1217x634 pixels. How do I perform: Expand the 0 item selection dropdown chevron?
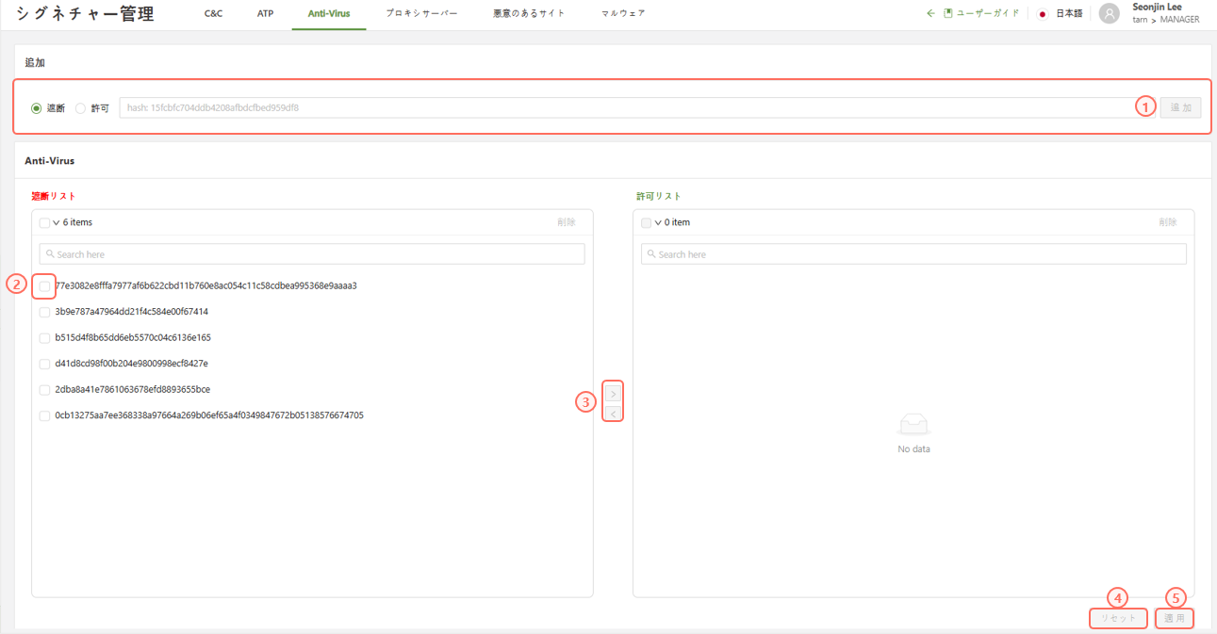point(658,223)
